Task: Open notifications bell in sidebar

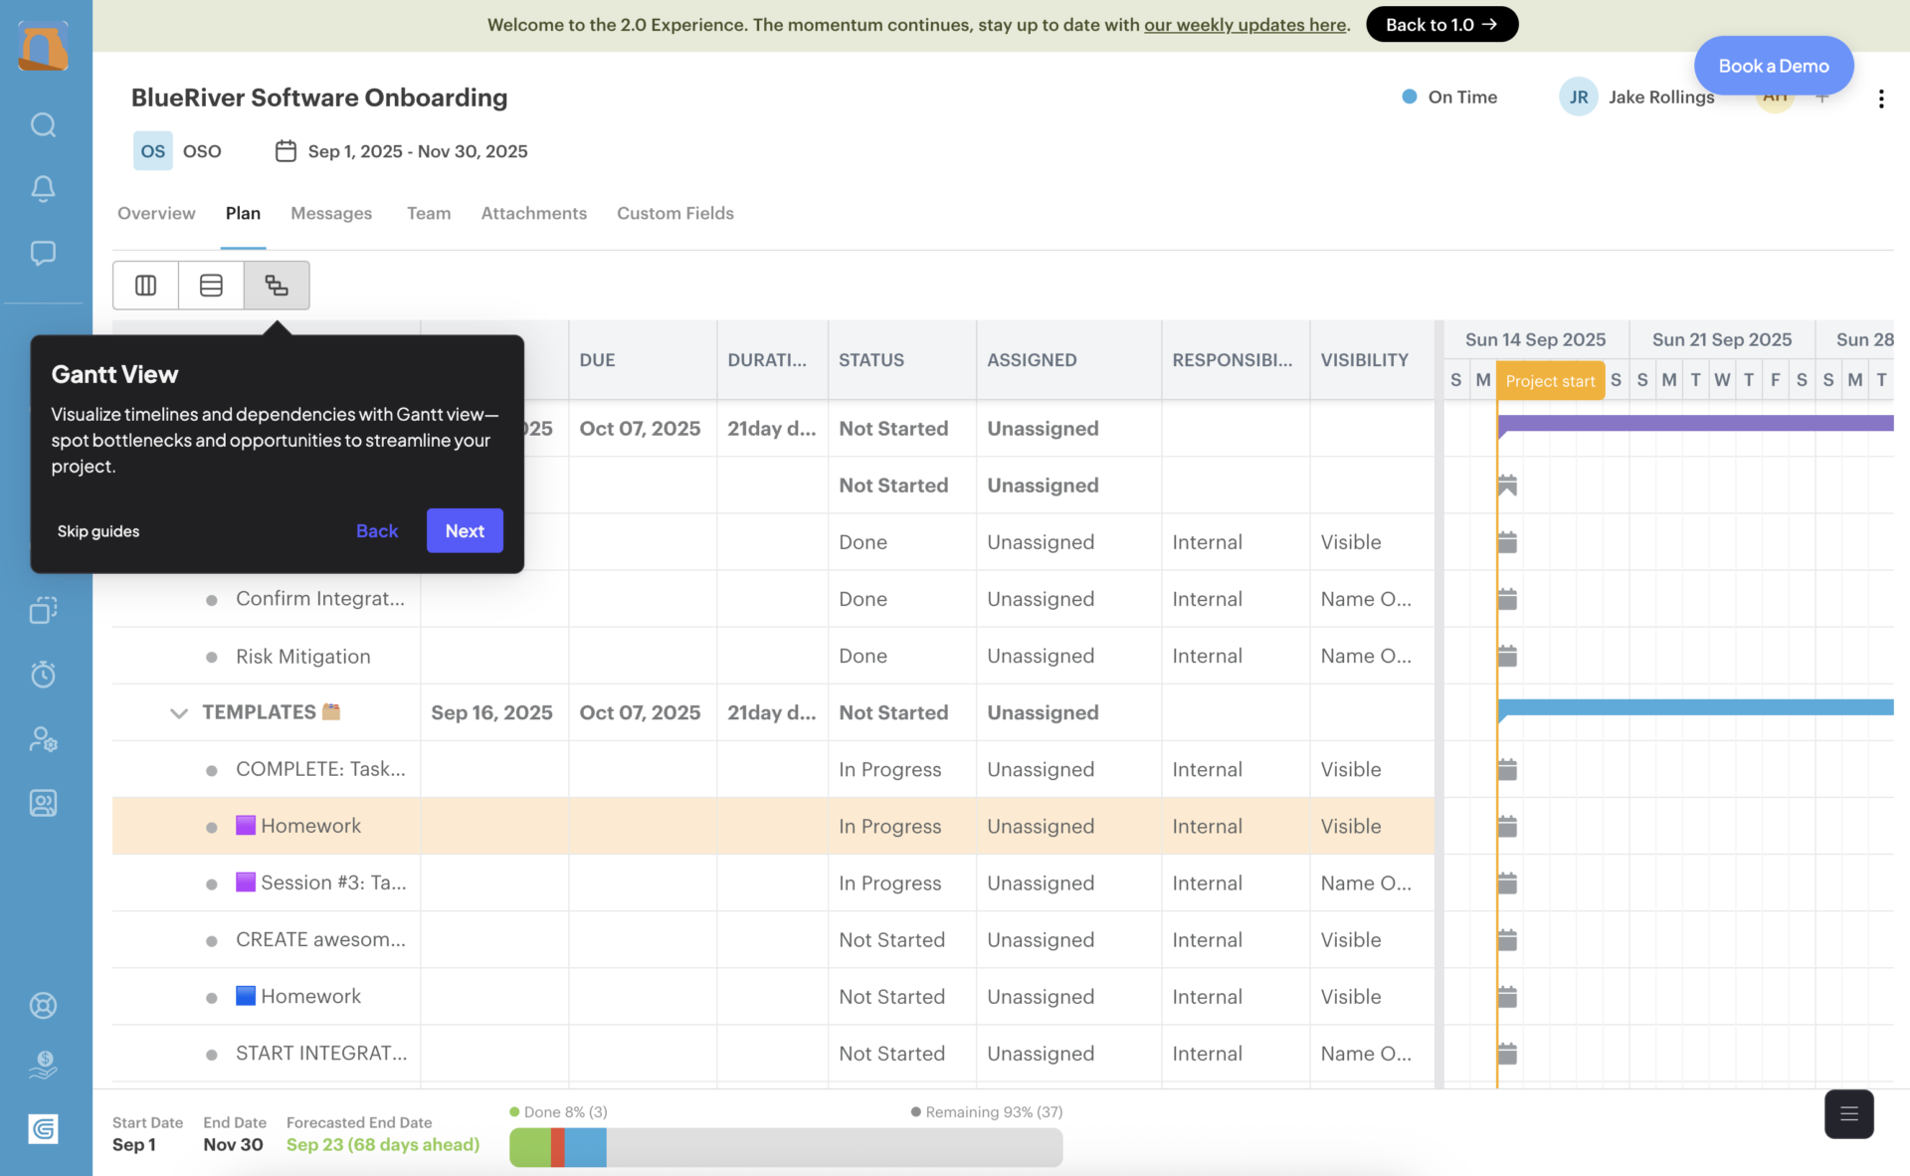Action: point(43,188)
